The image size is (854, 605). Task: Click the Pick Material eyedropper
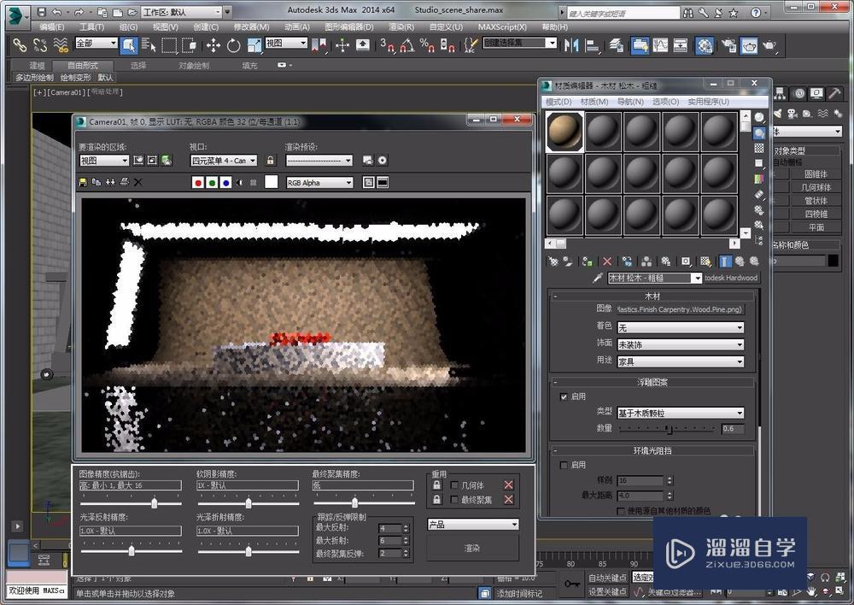(598, 278)
